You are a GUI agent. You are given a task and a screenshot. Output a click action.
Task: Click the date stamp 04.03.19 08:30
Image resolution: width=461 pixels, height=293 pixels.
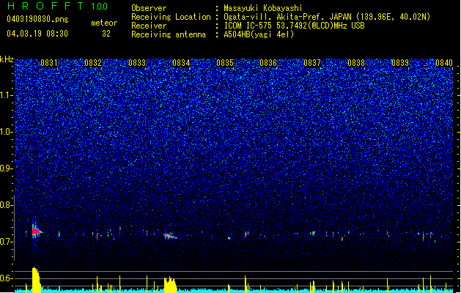pos(37,34)
